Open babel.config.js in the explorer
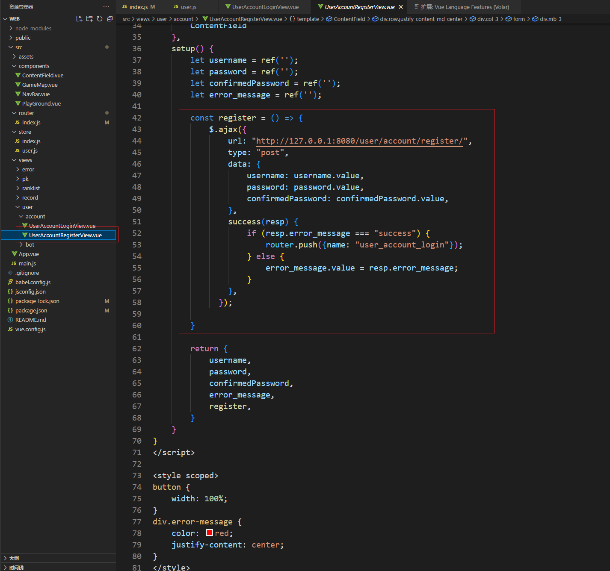The height and width of the screenshot is (571, 610). point(33,282)
